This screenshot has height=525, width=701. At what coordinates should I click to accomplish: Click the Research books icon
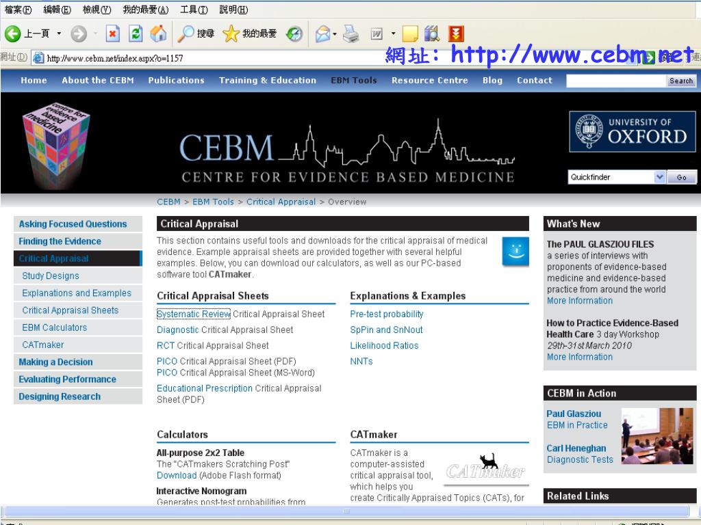(x=433, y=33)
